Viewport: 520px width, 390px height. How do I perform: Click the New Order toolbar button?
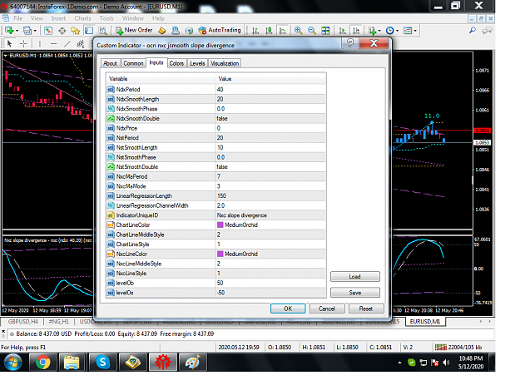(134, 31)
